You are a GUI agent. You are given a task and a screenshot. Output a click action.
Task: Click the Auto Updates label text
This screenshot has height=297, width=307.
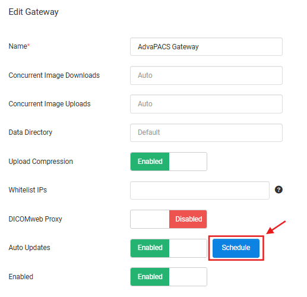coord(29,248)
